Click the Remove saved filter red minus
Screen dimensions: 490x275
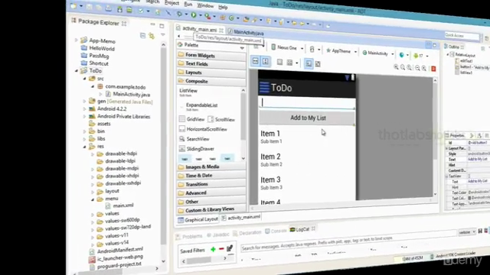[221, 249]
